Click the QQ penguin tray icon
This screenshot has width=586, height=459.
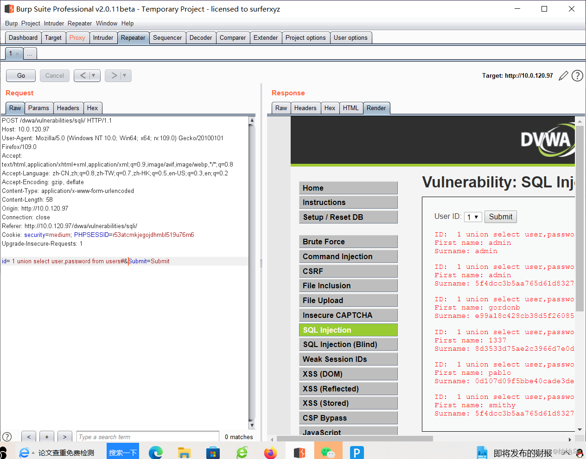tap(579, 453)
